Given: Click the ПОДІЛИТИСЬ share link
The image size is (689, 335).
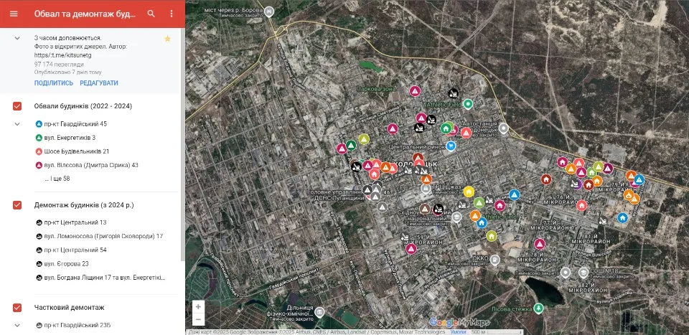Looking at the screenshot, I should pos(54,83).
